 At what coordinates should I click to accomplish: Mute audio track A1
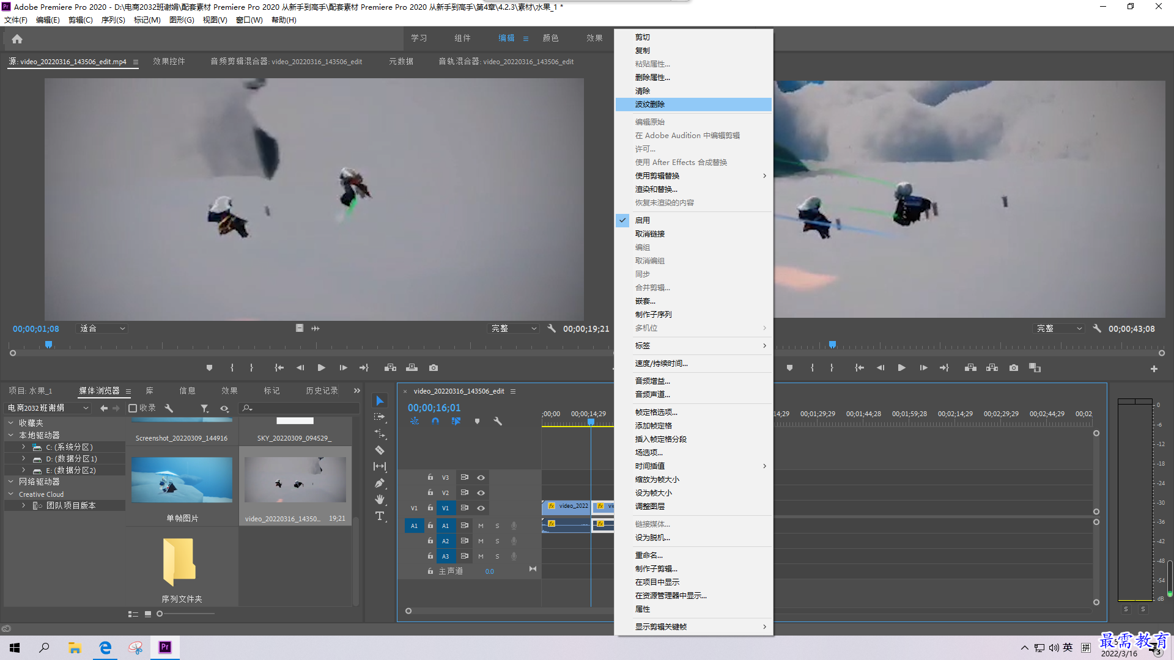481,526
